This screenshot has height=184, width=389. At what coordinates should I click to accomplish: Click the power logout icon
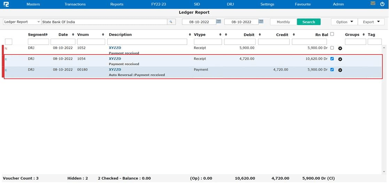tap(382, 4)
